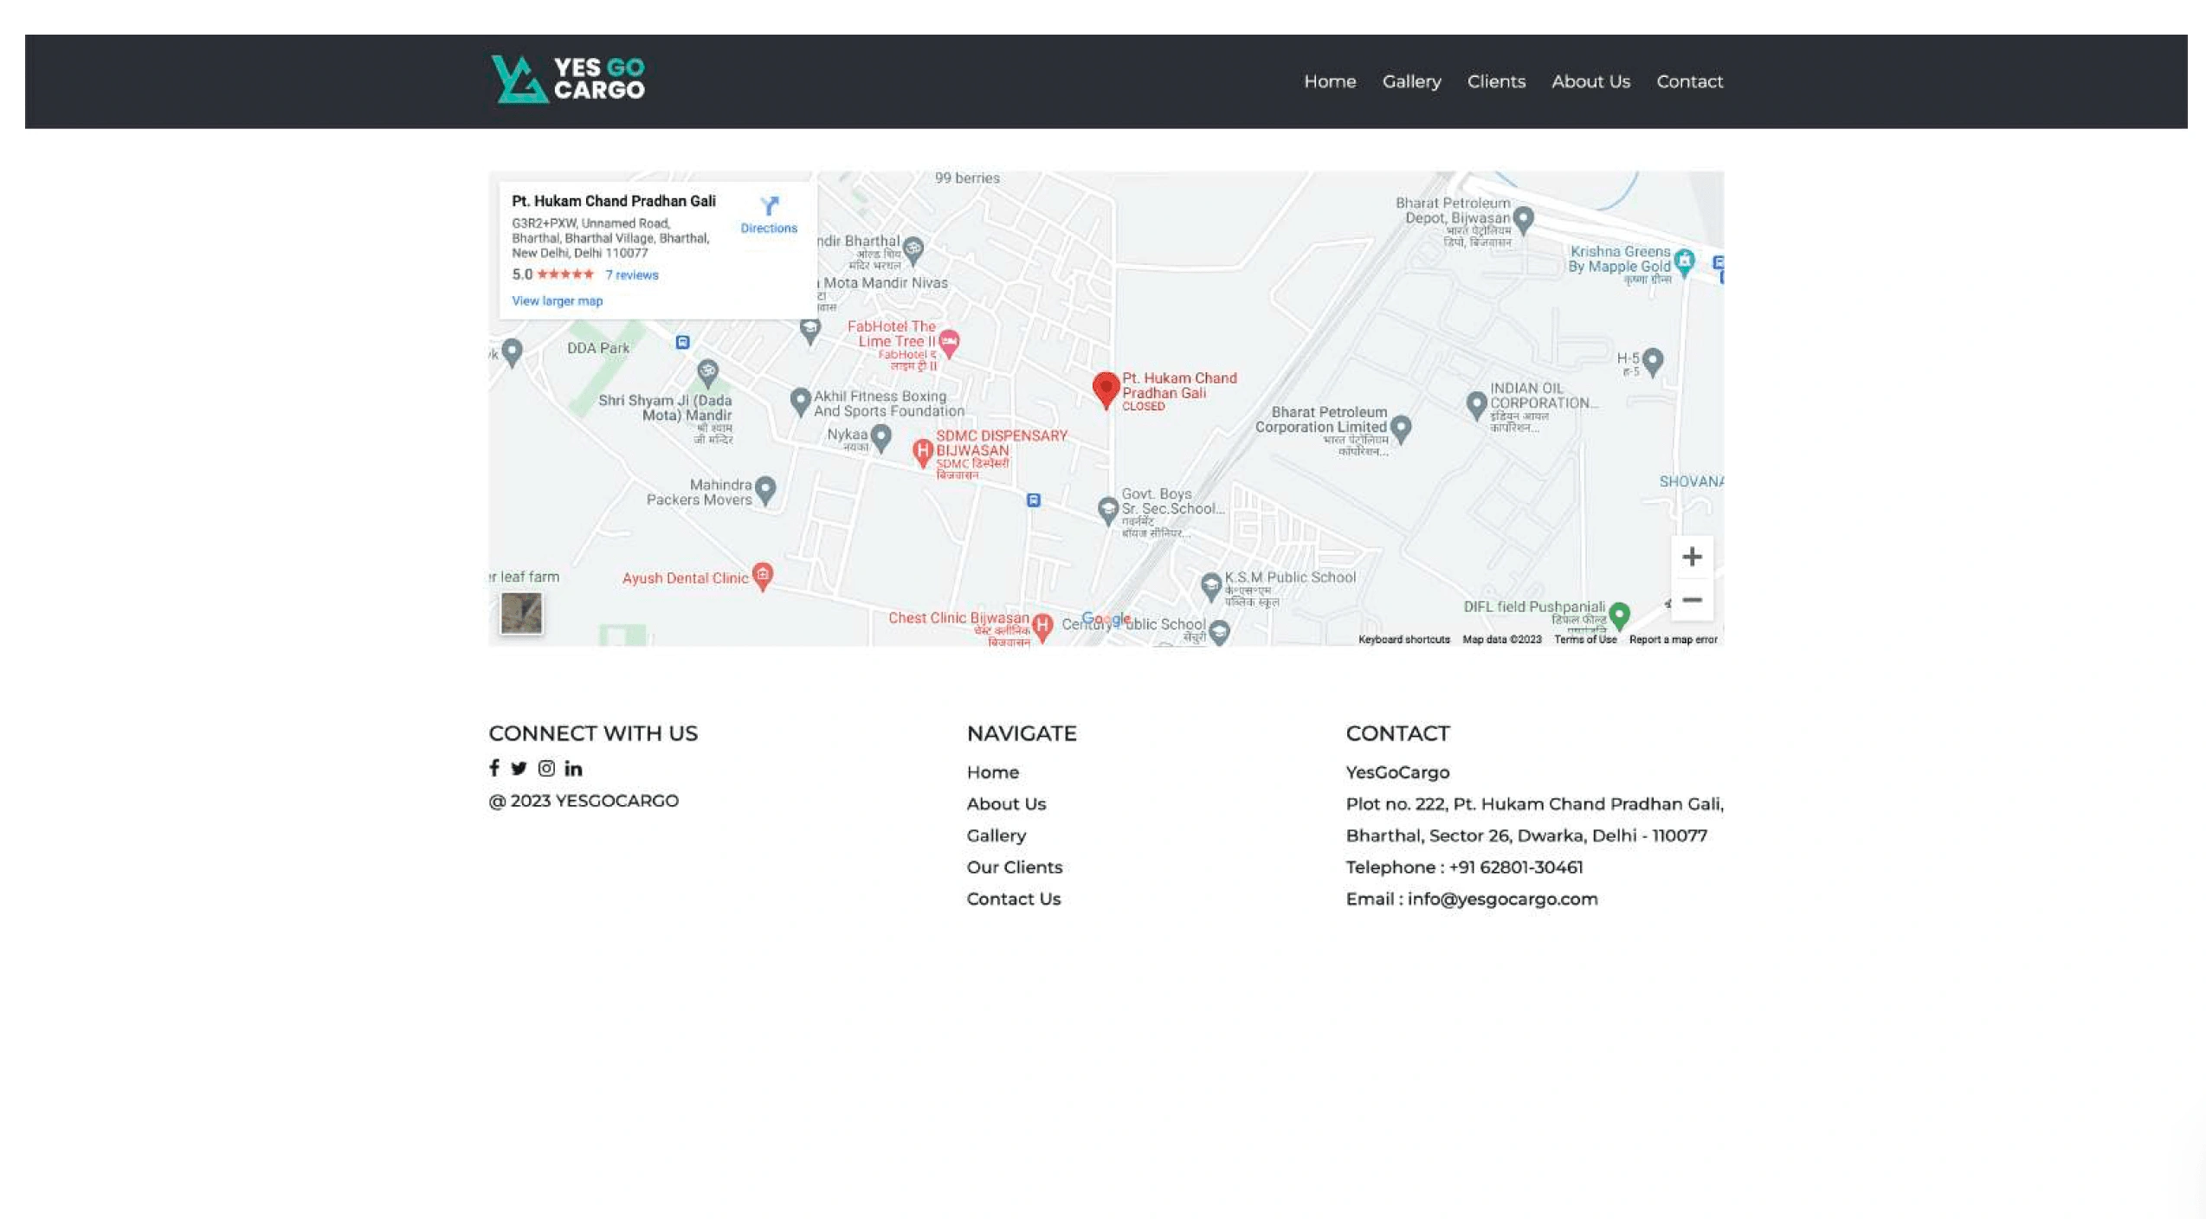Click Our Clients in footer navigation
This screenshot has height=1219, width=2206.
(x=1014, y=867)
